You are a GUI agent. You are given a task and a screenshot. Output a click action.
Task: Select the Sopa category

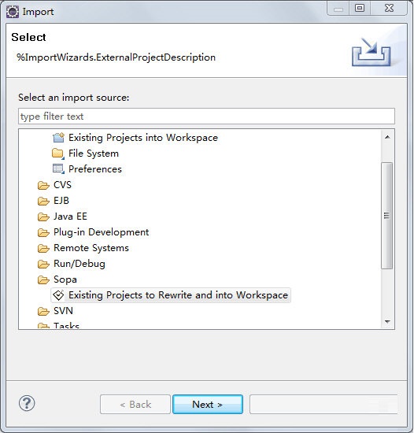point(65,279)
